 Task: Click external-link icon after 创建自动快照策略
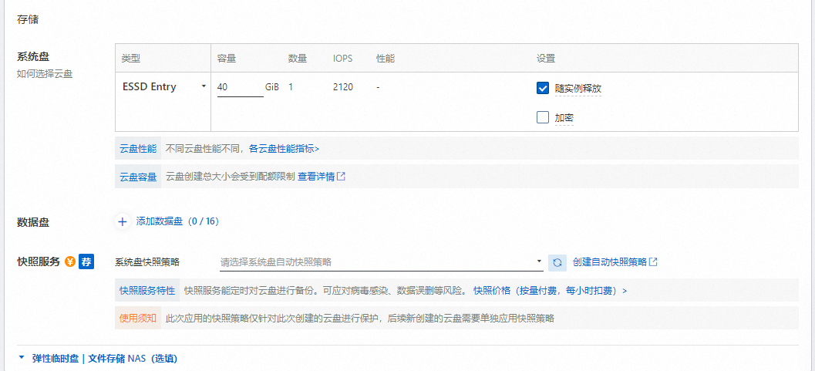point(653,262)
